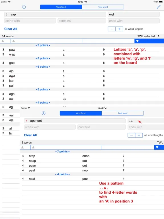Viewport: 164px width, 219px height.
Task: Click the '14 words' count label
Action: tap(8, 36)
